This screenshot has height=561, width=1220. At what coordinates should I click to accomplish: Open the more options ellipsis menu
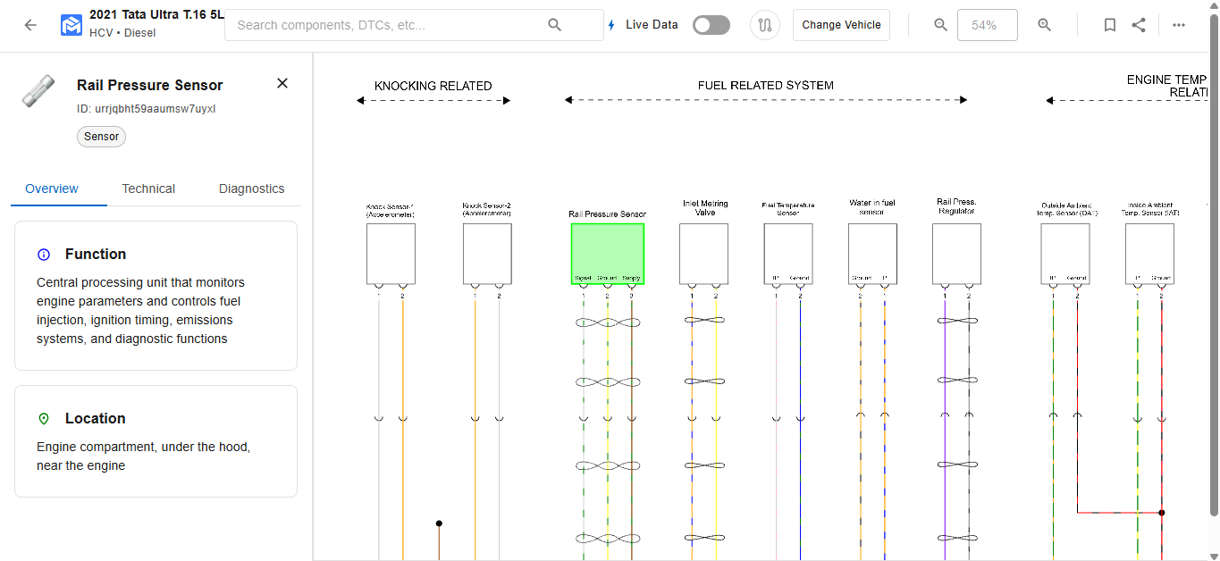click(1178, 25)
